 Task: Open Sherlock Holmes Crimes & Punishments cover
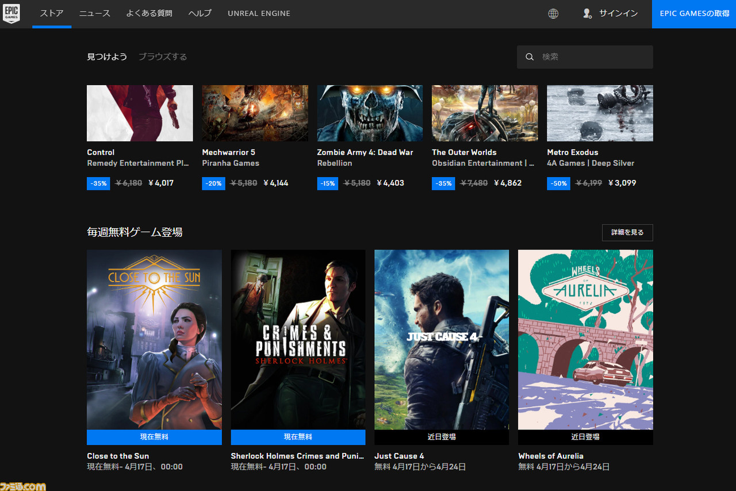[298, 339]
